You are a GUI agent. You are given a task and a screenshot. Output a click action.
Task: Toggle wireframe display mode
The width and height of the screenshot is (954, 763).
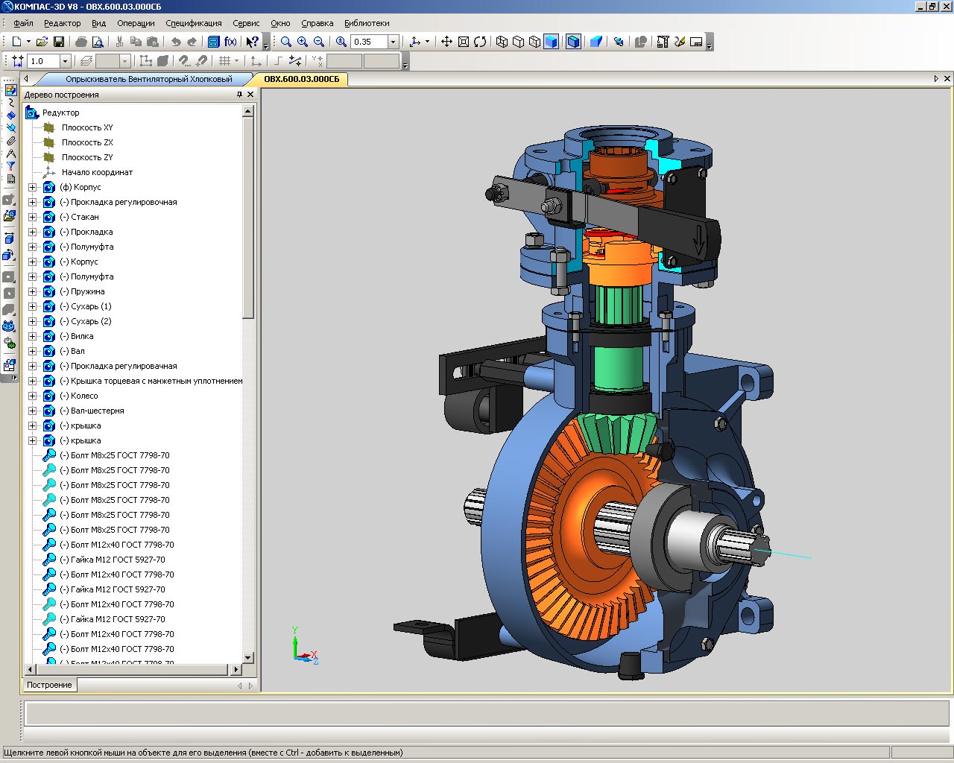point(502,42)
